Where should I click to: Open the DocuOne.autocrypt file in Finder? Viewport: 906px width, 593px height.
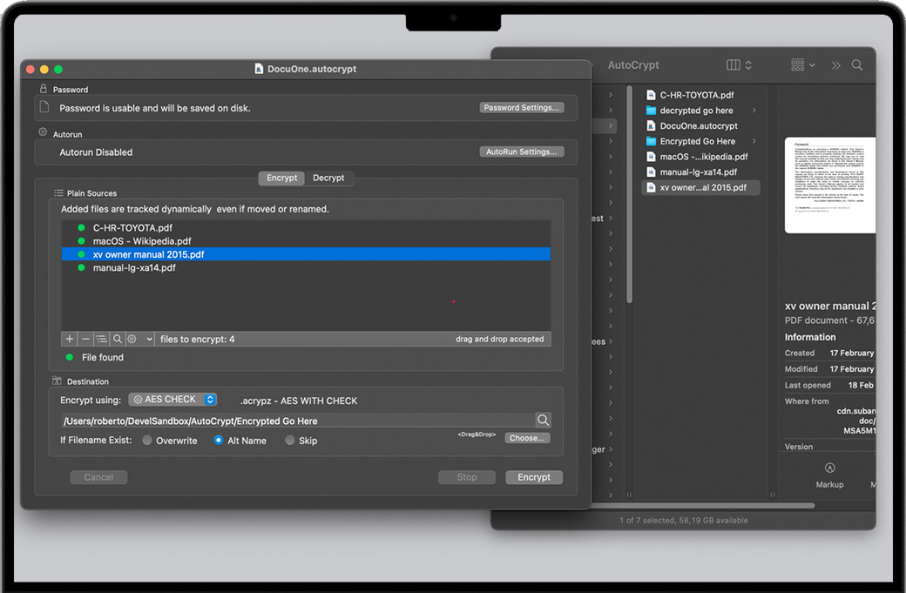(x=698, y=126)
